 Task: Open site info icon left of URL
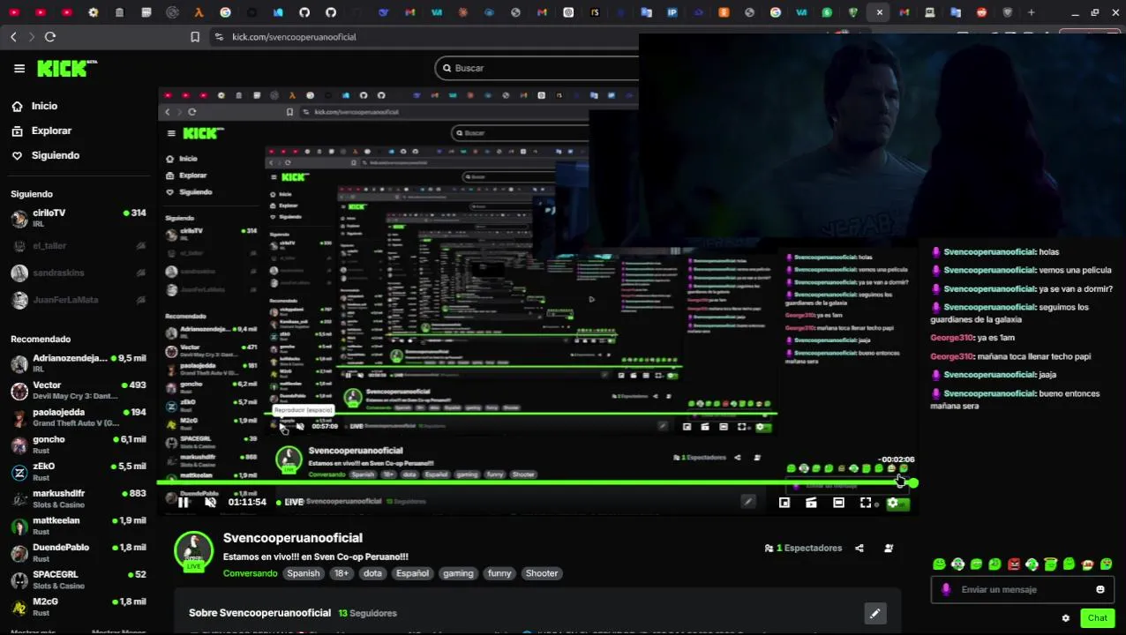[219, 37]
